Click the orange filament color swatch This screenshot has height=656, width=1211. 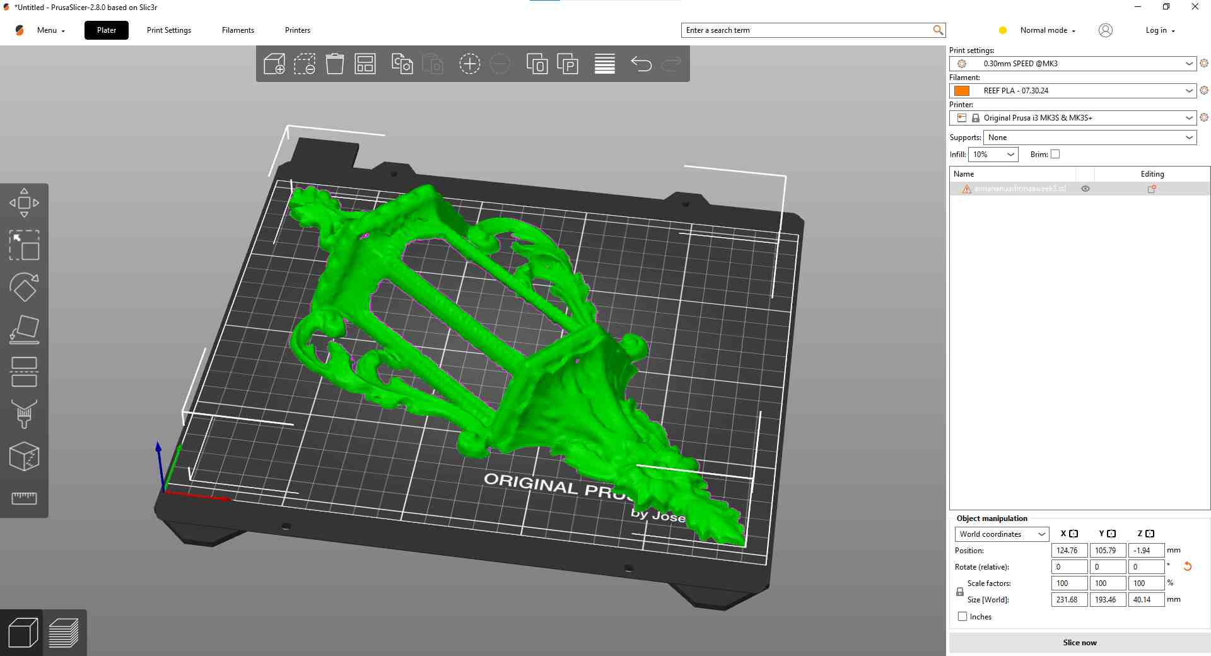[962, 90]
